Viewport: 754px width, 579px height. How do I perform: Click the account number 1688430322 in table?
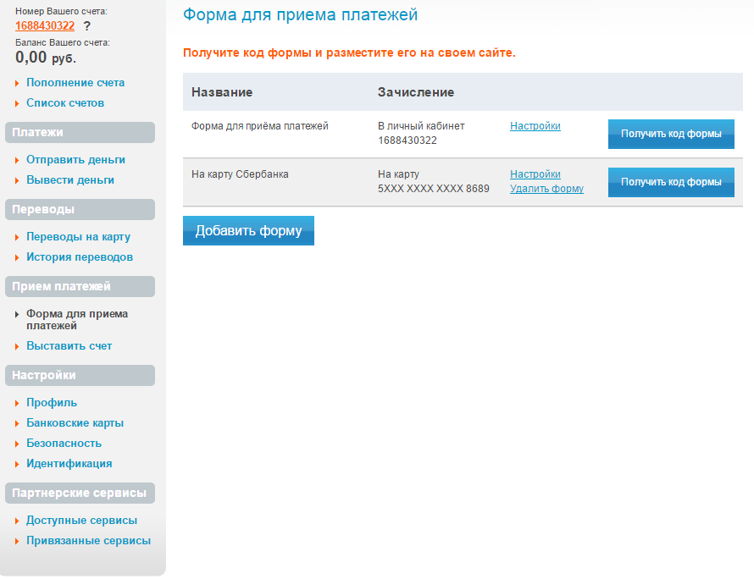coord(407,141)
